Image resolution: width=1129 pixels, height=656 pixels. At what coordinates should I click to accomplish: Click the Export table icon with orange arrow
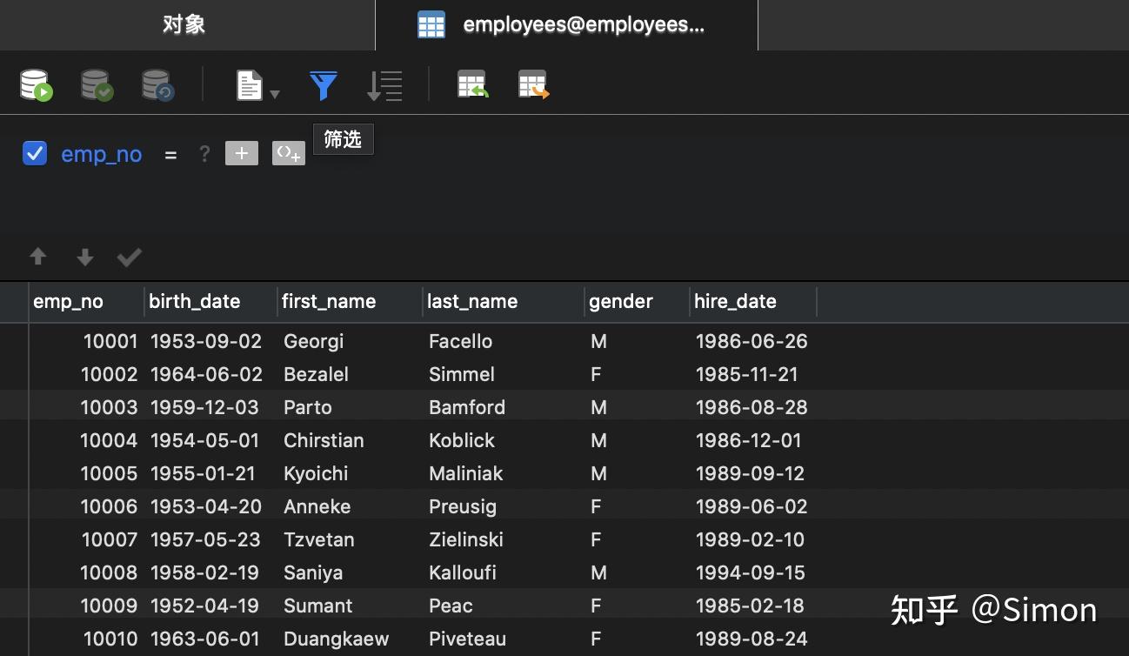pos(533,85)
